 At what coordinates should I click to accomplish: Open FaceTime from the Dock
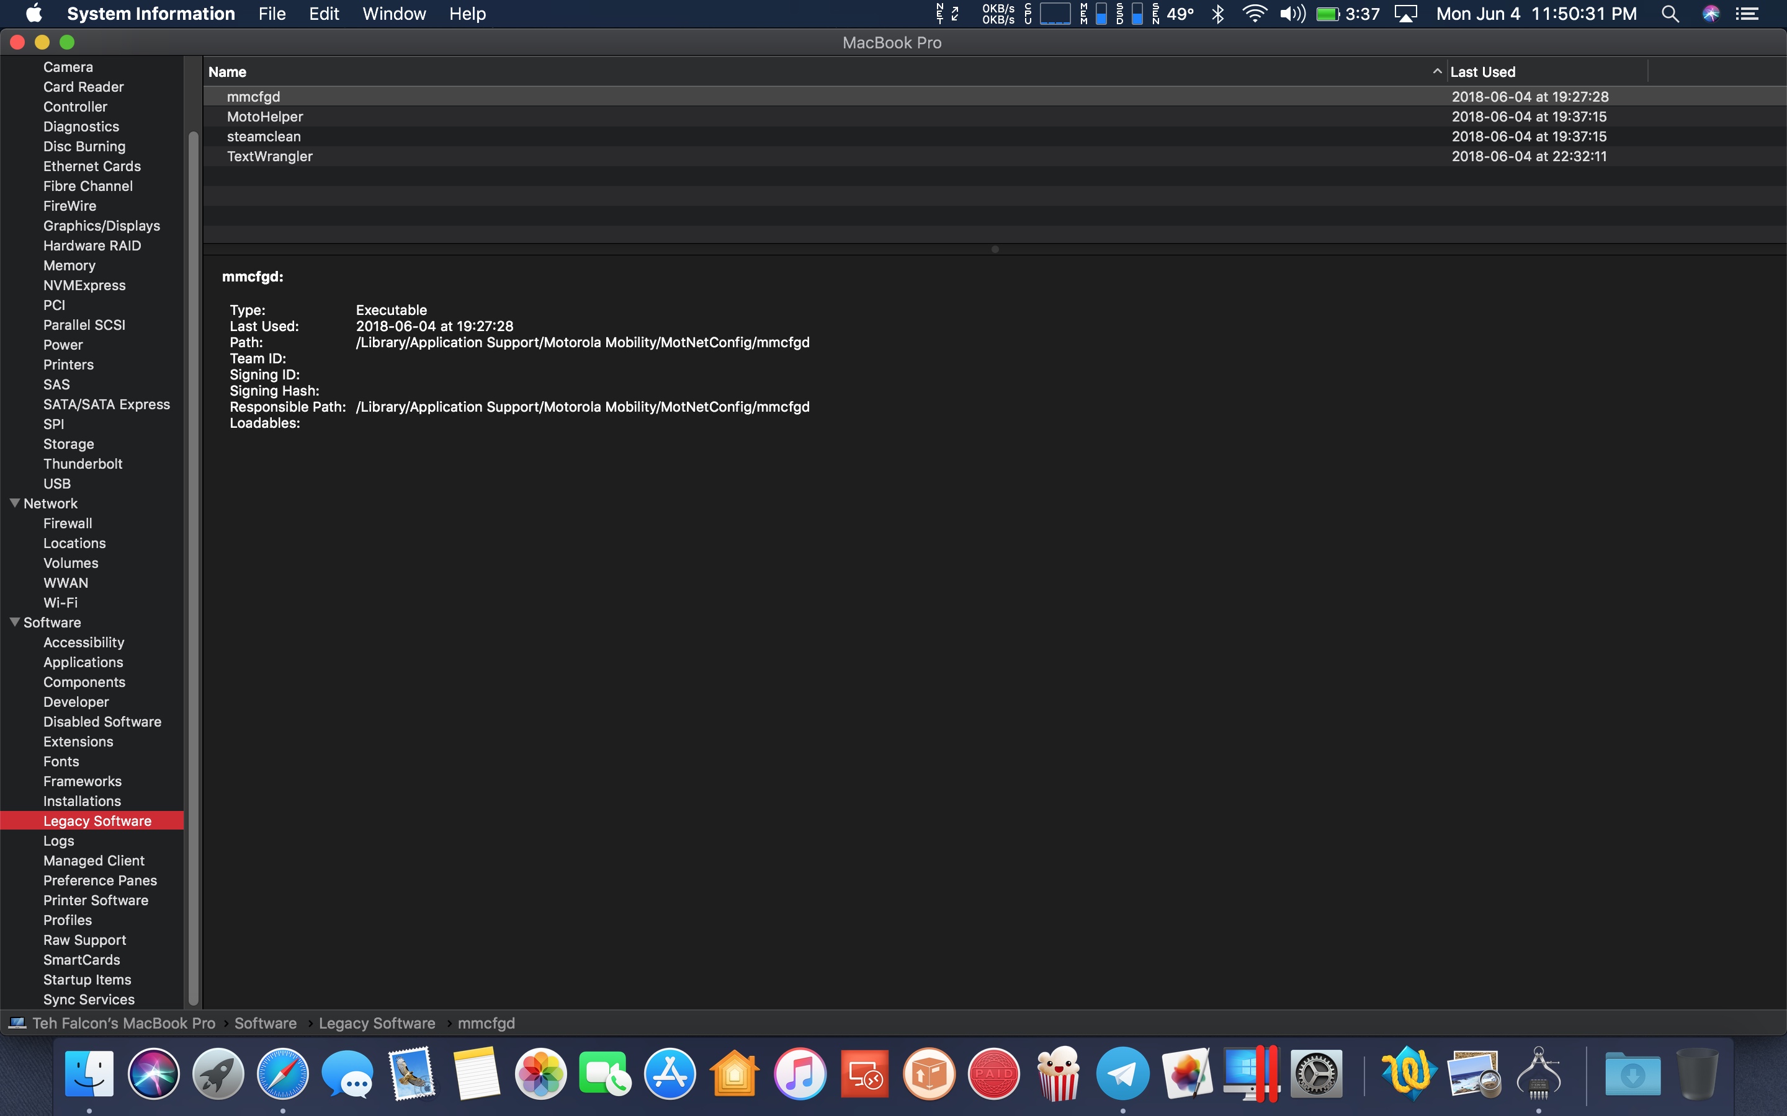coord(606,1074)
